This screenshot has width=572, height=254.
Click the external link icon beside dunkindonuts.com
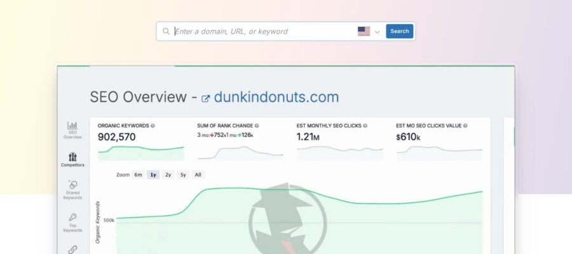[x=205, y=98]
